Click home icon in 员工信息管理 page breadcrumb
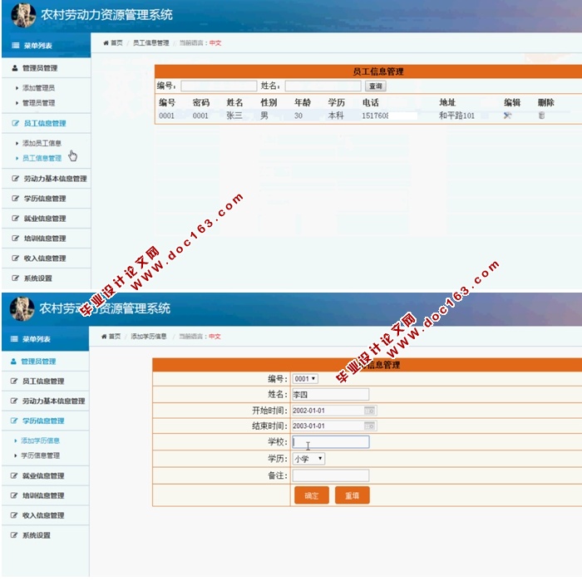The image size is (582, 581). [106, 43]
